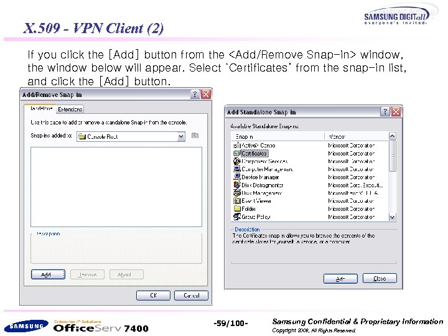Click the Vendor column header
The height and width of the screenshot is (336, 448).
357,136
